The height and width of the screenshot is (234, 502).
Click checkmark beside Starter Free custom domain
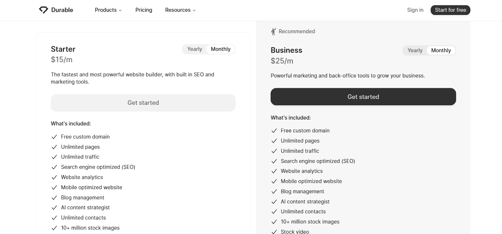[54, 137]
